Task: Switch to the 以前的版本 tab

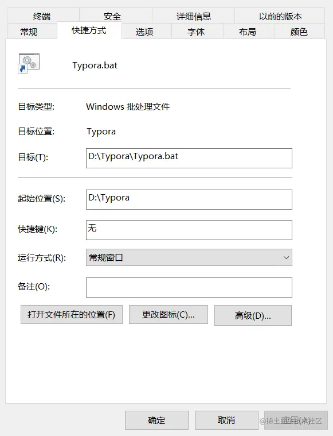Action: coord(280,16)
